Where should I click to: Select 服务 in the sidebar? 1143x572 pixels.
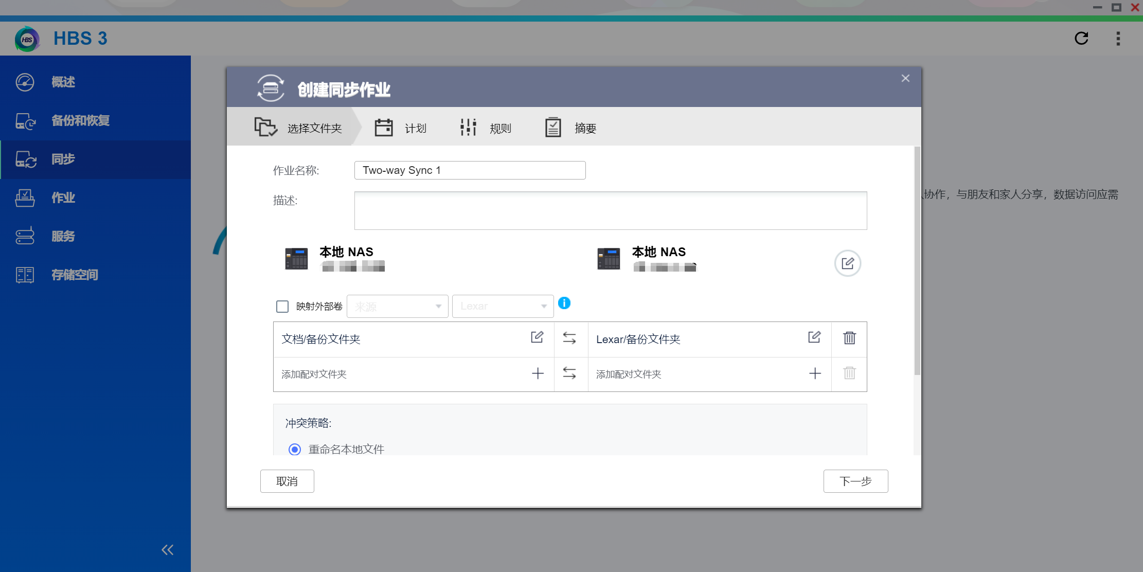(x=63, y=236)
